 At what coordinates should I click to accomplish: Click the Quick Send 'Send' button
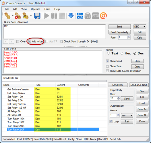(119, 27)
